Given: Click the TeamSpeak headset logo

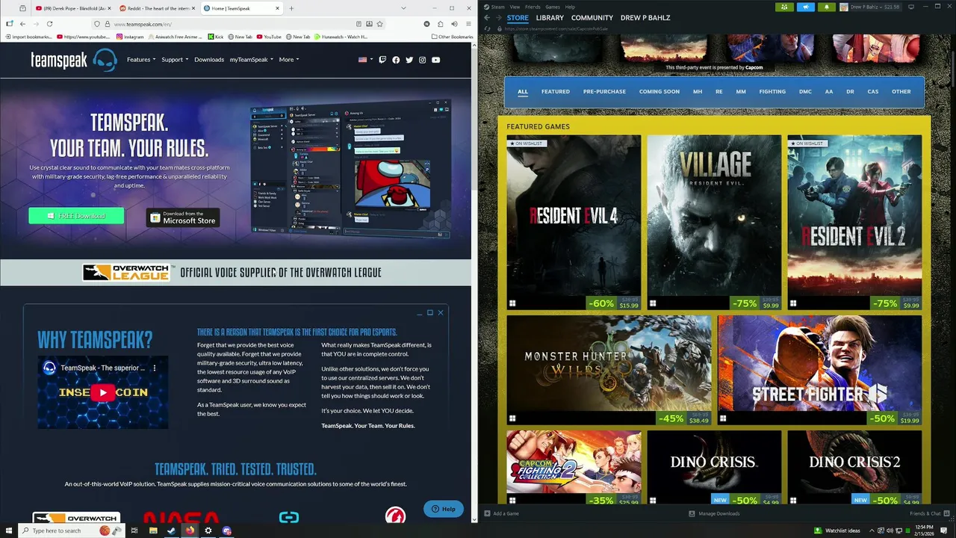Looking at the screenshot, I should (x=105, y=60).
